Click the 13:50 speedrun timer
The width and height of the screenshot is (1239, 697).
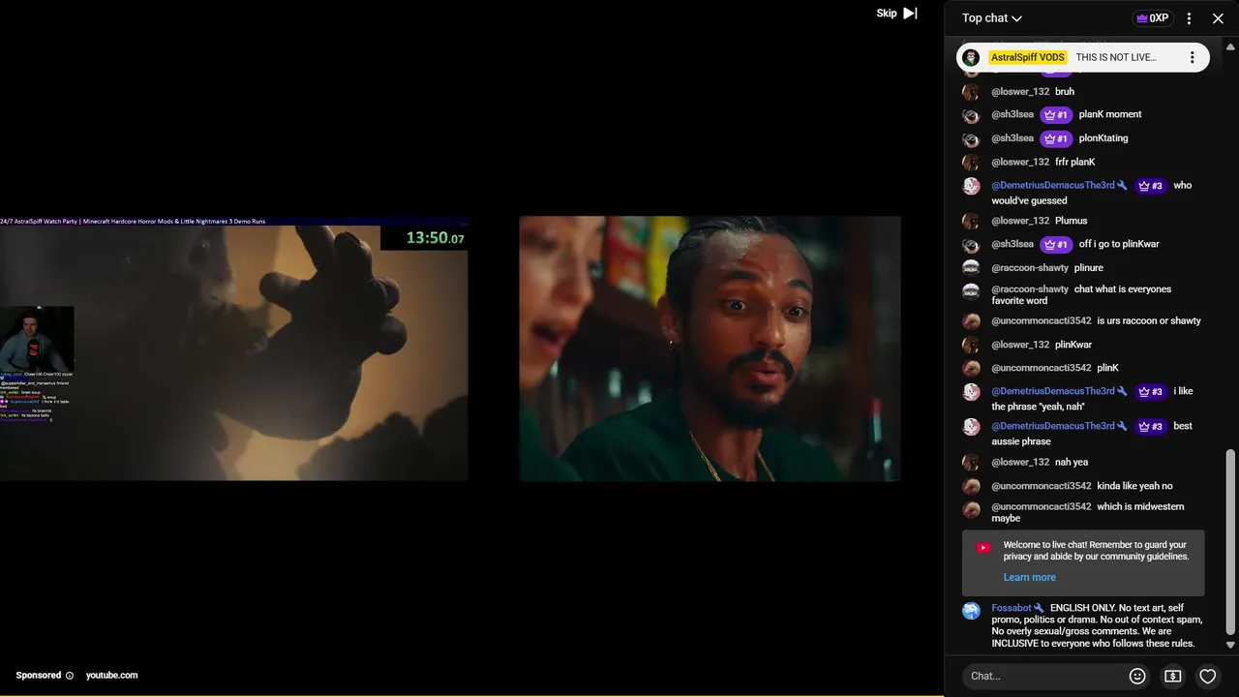tap(435, 237)
